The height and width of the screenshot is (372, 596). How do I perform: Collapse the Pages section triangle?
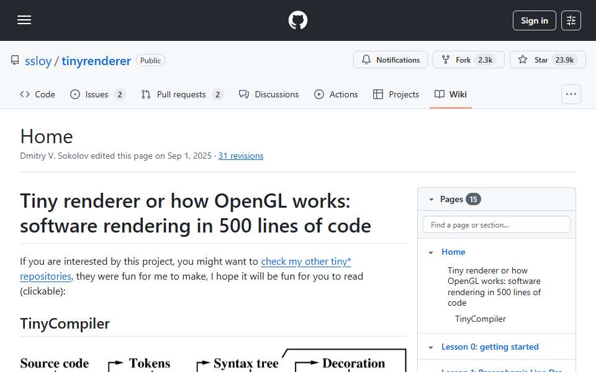pos(431,199)
